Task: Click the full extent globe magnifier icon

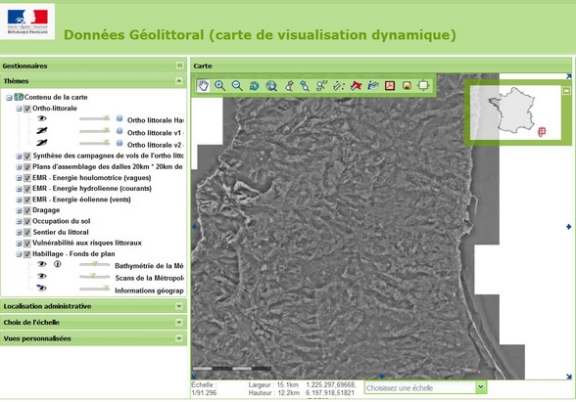Action: (x=271, y=86)
